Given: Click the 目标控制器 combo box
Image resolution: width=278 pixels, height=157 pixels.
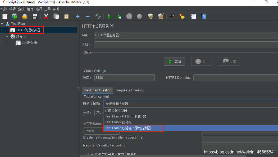Looking at the screenshot, I should tap(191, 104).
